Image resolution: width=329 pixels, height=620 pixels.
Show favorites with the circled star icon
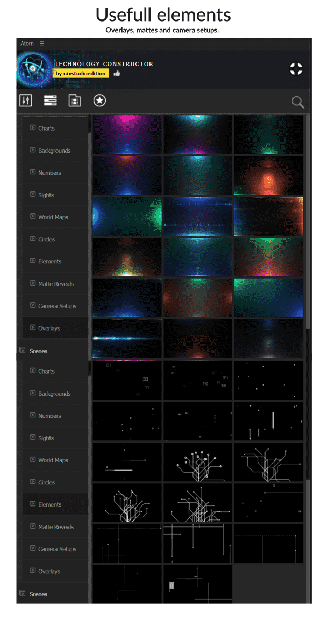(99, 101)
